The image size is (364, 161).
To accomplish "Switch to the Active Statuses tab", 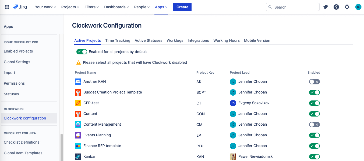I will click(x=149, y=40).
